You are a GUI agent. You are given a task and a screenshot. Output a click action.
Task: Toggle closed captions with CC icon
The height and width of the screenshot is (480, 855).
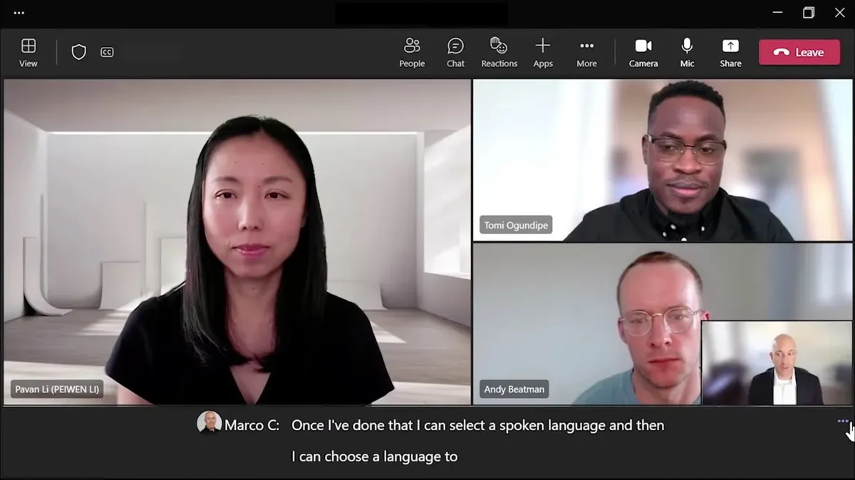pos(107,52)
